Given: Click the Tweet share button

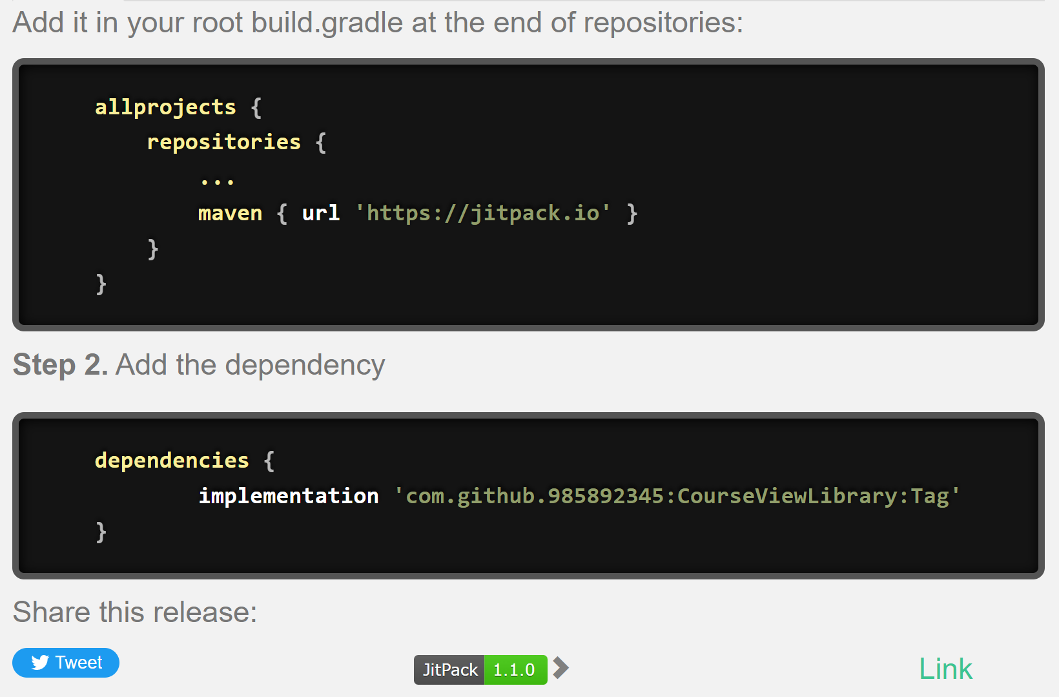Looking at the screenshot, I should [x=66, y=663].
